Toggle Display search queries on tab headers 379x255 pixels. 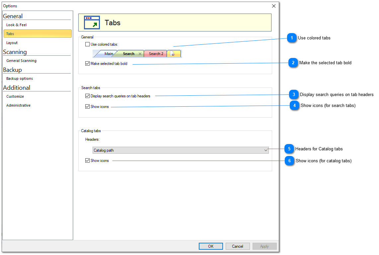(88, 96)
